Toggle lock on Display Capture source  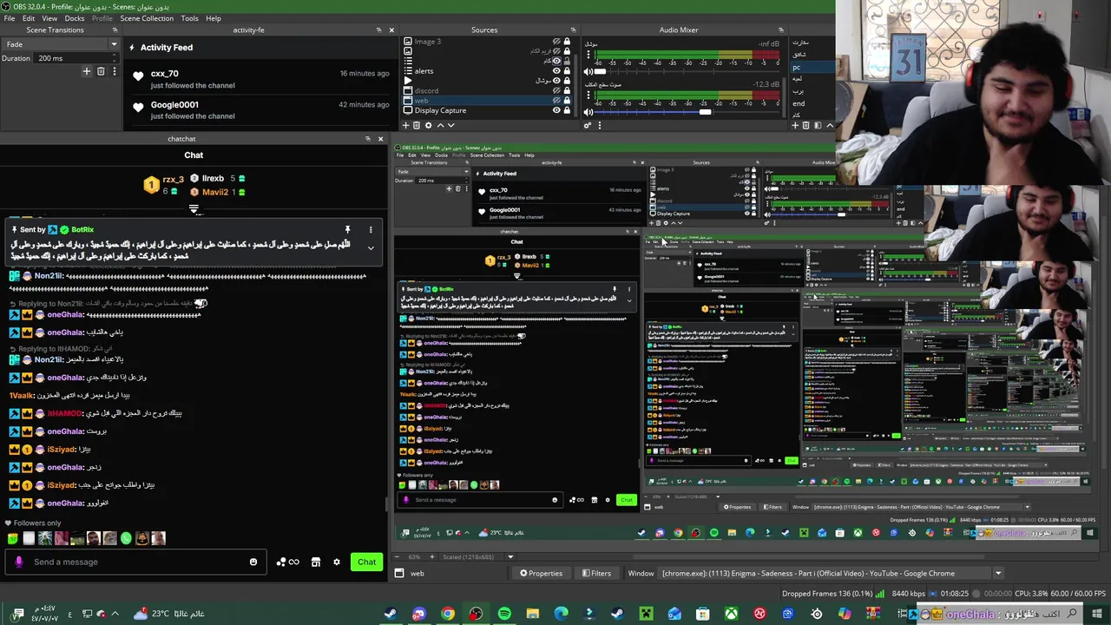tap(567, 110)
